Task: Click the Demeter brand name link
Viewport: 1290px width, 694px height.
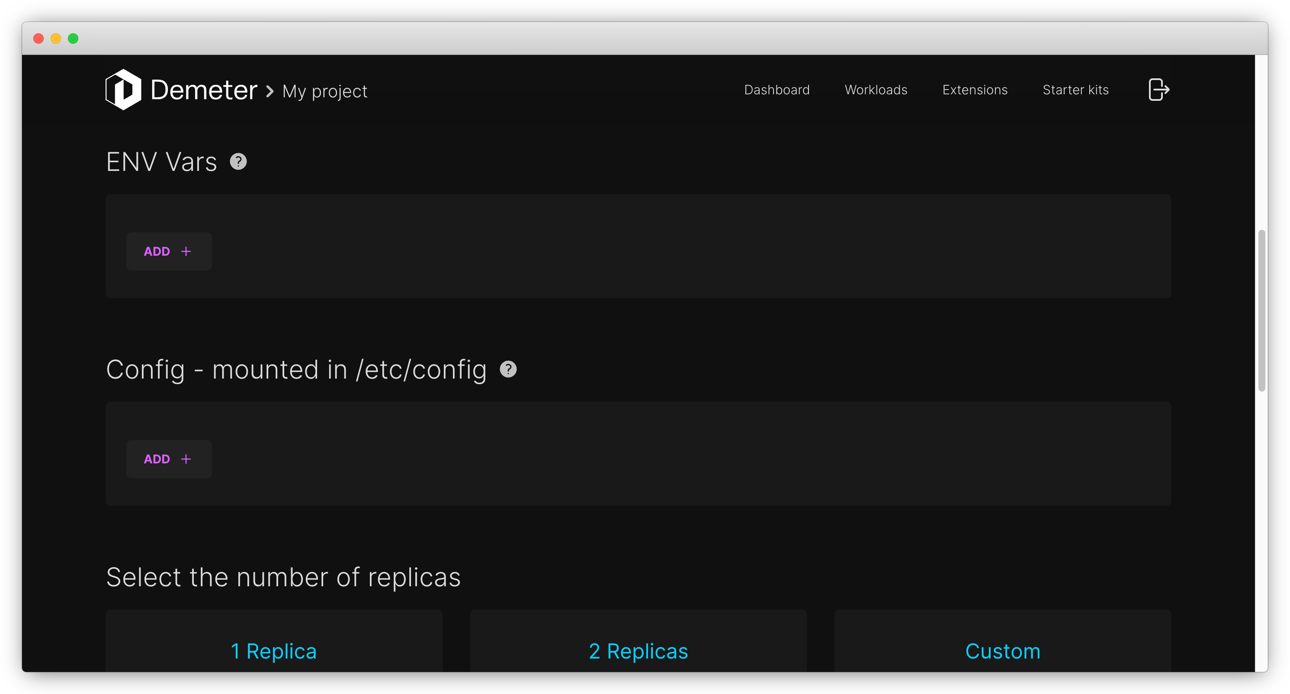Action: click(x=204, y=90)
